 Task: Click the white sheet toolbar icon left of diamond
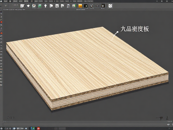click(22, 6)
